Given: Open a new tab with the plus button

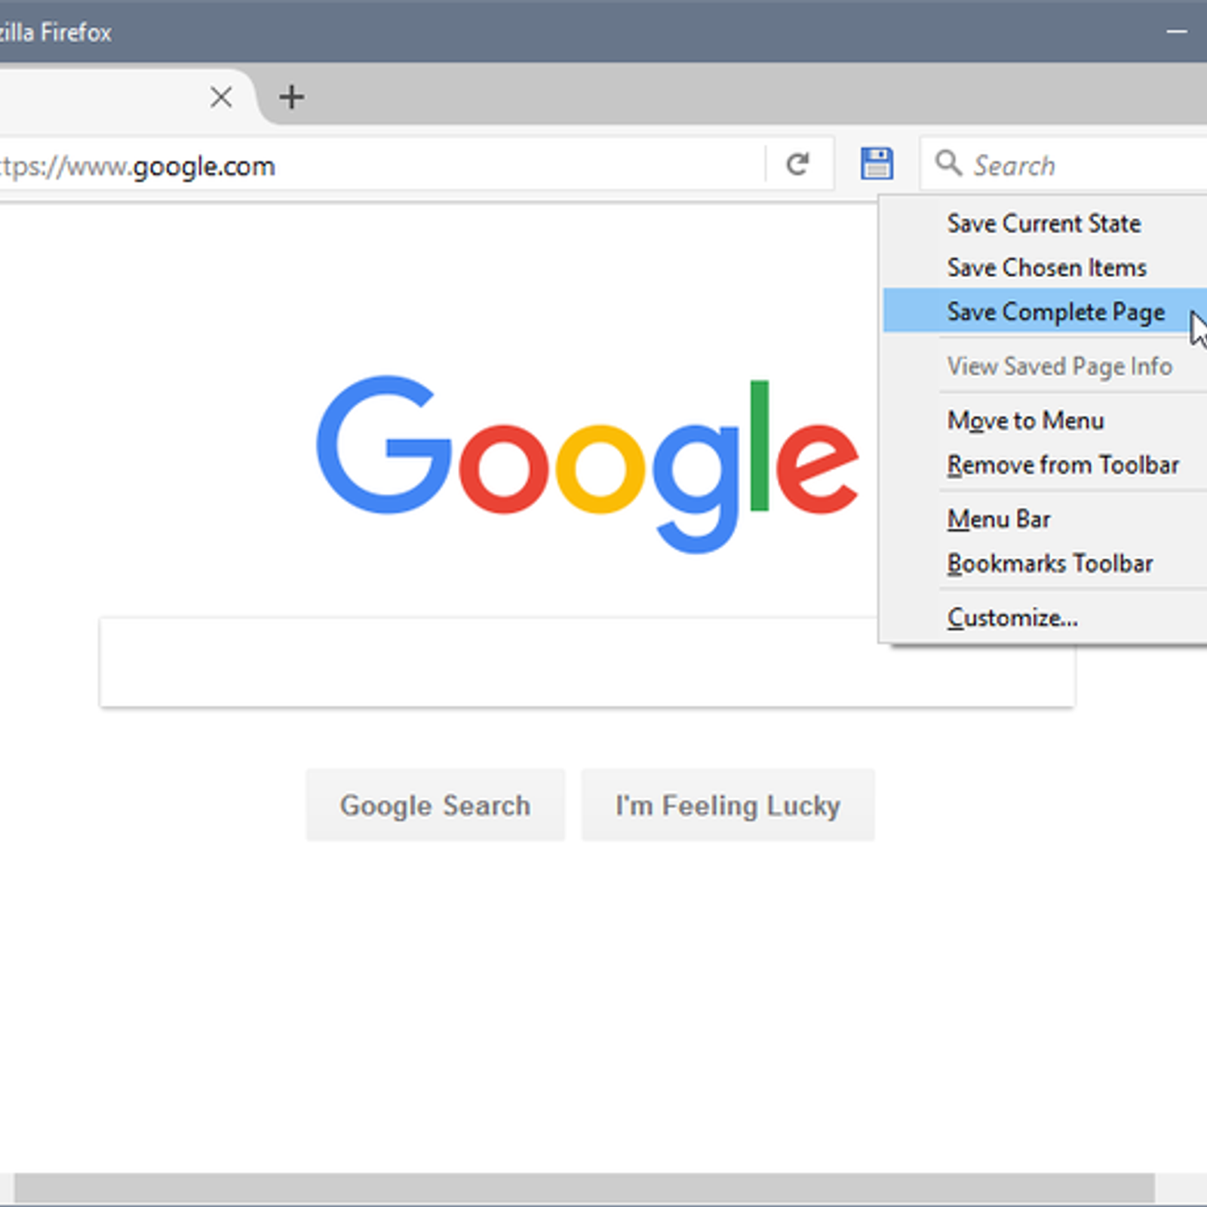Looking at the screenshot, I should pyautogui.click(x=291, y=97).
